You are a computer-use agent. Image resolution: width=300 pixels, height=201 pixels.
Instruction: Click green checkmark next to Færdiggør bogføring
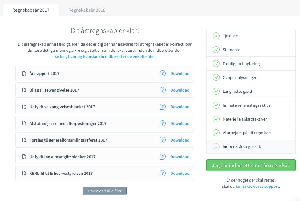point(216,64)
